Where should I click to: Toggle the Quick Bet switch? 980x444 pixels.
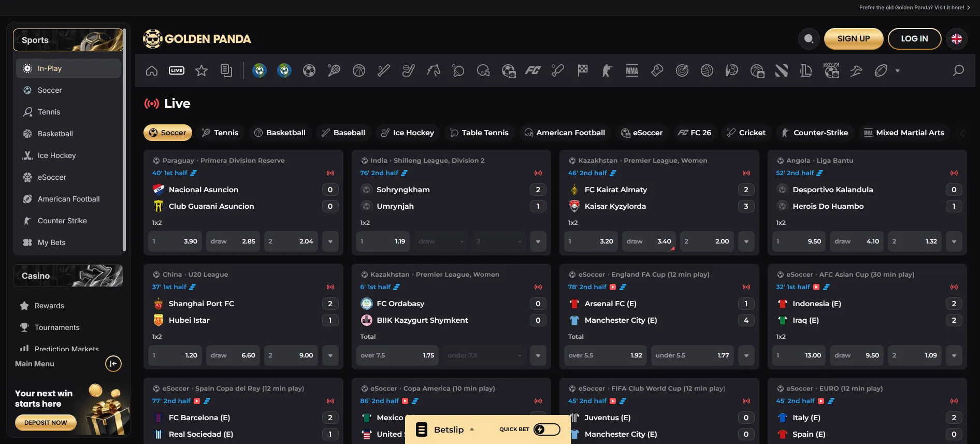547,429
